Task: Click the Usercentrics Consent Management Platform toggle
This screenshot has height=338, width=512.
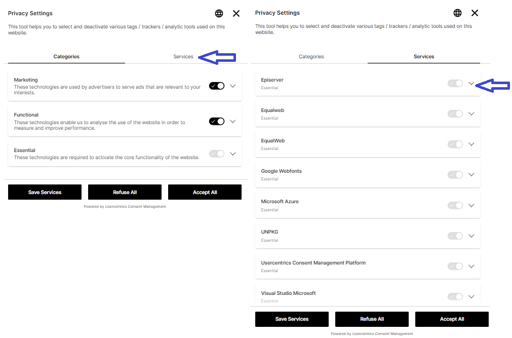Action: [x=455, y=266]
